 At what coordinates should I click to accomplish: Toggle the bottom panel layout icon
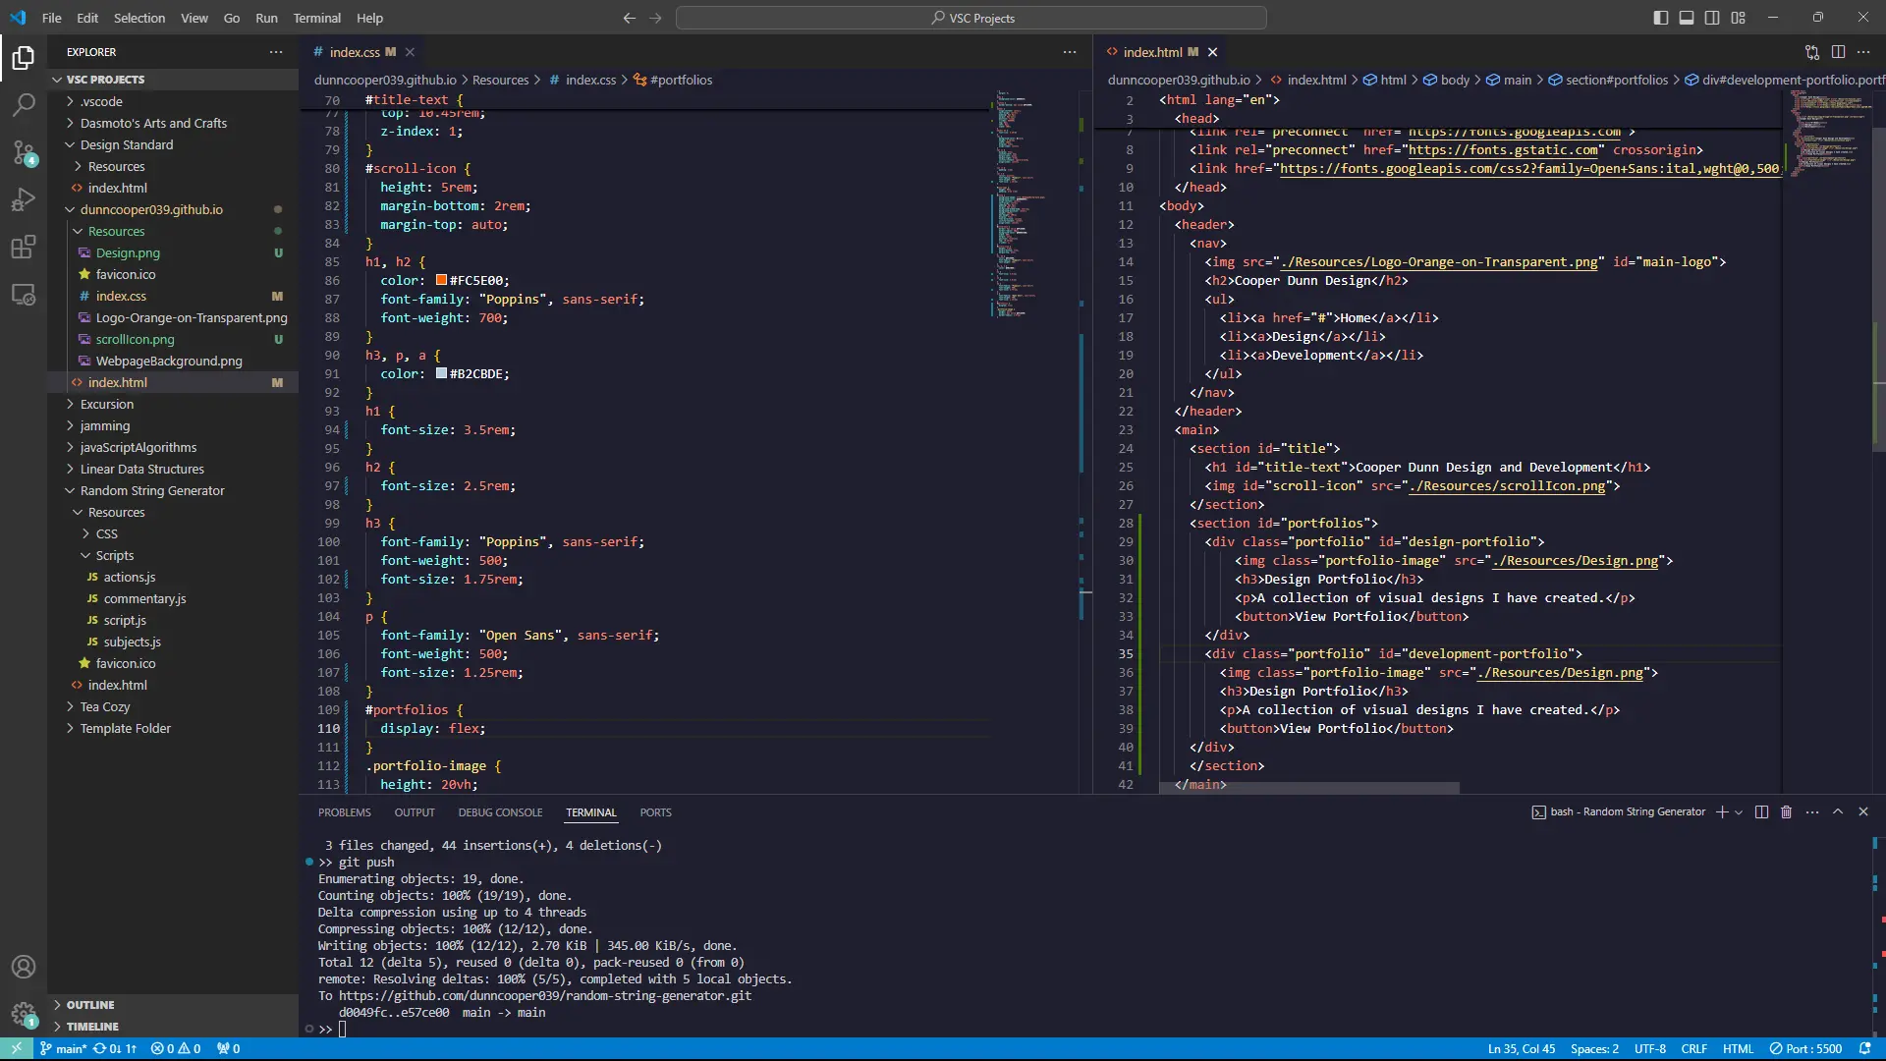[x=1687, y=18]
